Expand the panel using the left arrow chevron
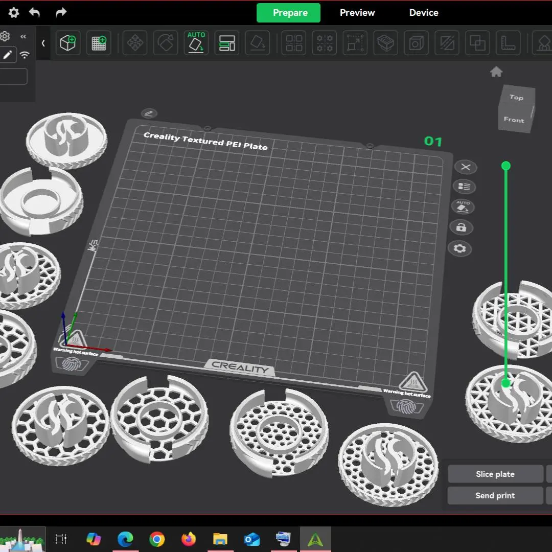Image resolution: width=552 pixels, height=552 pixels. [43, 43]
